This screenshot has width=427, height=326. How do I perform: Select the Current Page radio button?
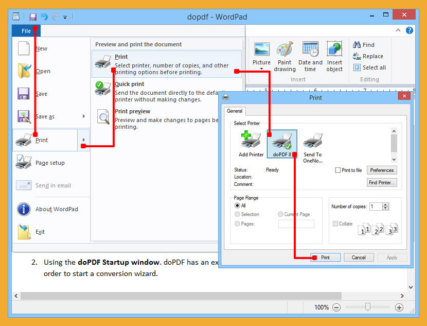(280, 214)
